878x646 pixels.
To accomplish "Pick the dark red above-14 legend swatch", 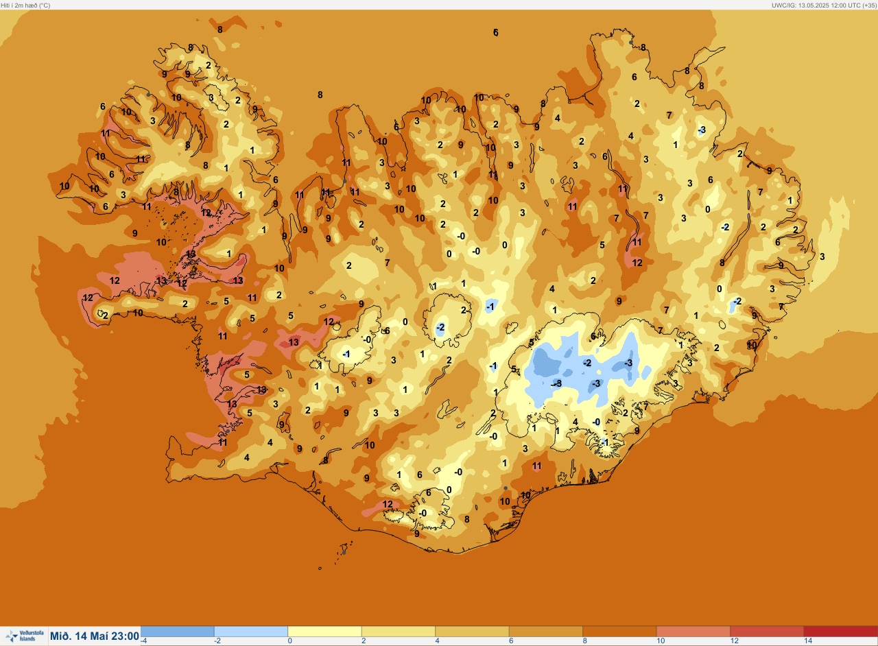I will point(840,632).
